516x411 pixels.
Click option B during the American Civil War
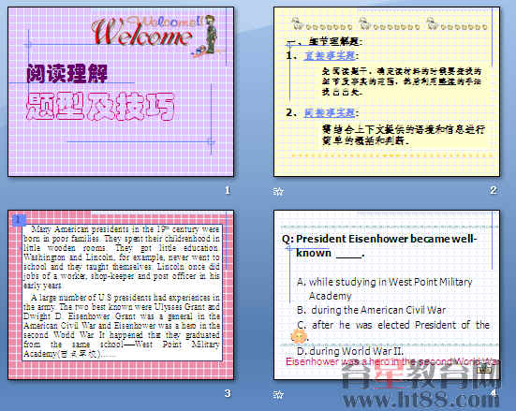(x=371, y=310)
